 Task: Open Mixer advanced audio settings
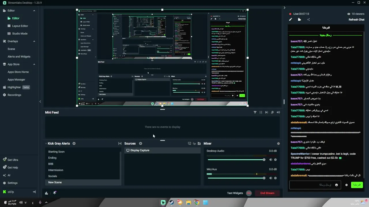pos(278,143)
